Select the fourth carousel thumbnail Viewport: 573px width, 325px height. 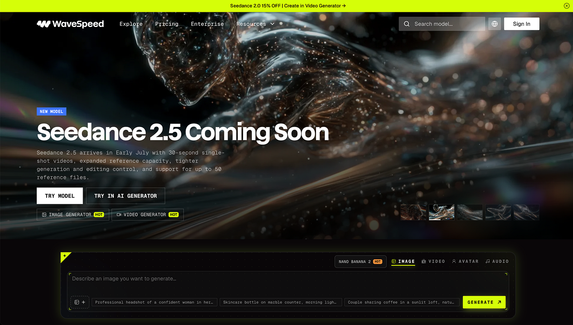[x=498, y=212]
